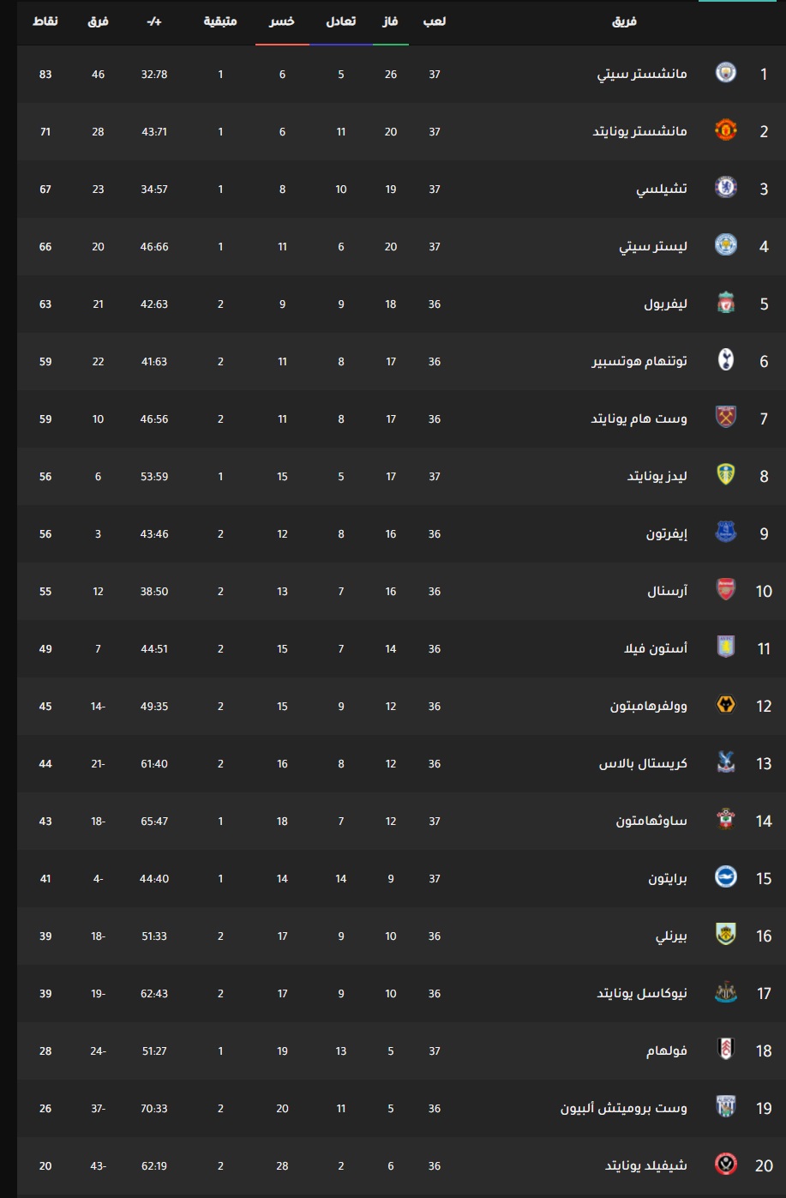This screenshot has height=1198, width=786.
Task: Open the أستون فيلا team link
Action: tap(656, 648)
